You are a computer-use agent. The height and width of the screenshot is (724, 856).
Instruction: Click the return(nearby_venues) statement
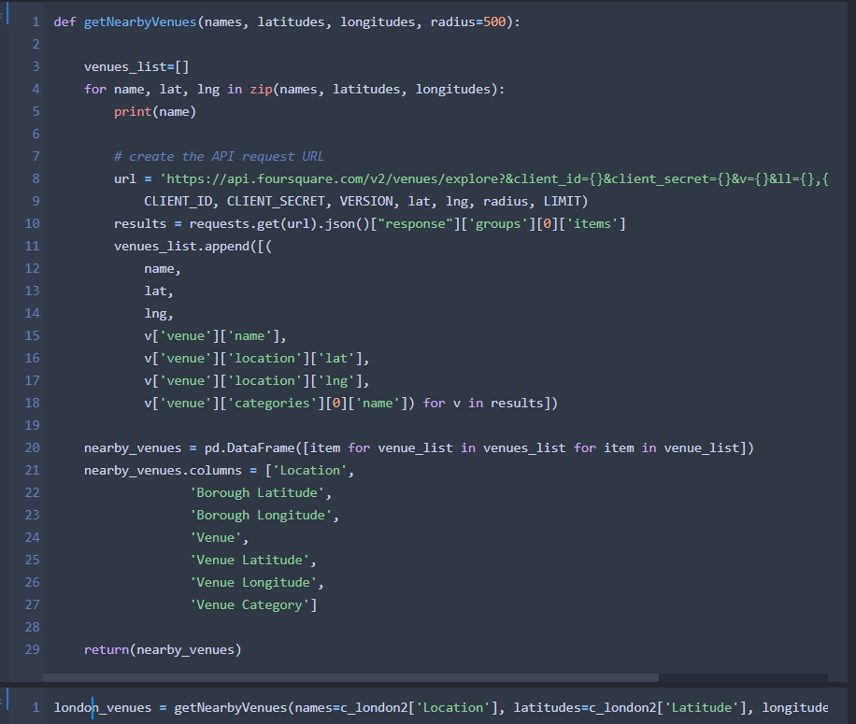164,649
